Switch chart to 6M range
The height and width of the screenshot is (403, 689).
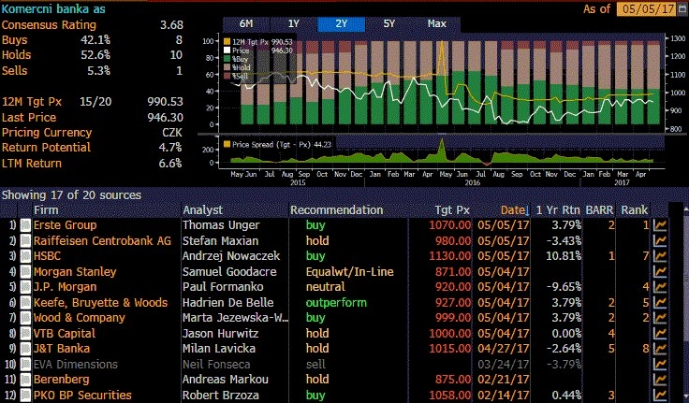[246, 24]
